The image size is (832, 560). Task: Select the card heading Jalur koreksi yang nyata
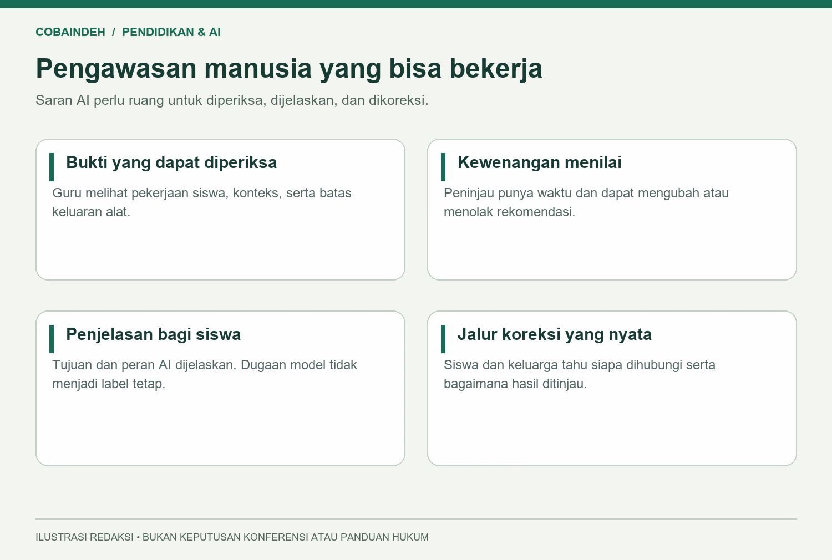tap(555, 334)
